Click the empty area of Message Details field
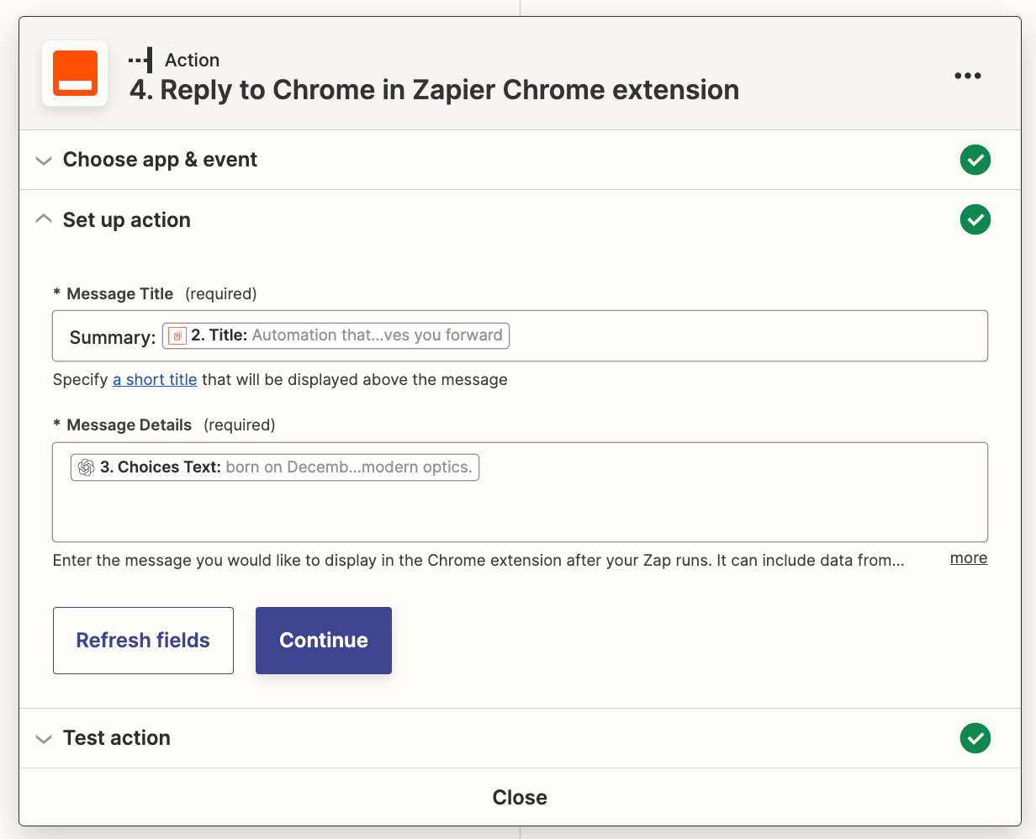 pyautogui.click(x=520, y=511)
